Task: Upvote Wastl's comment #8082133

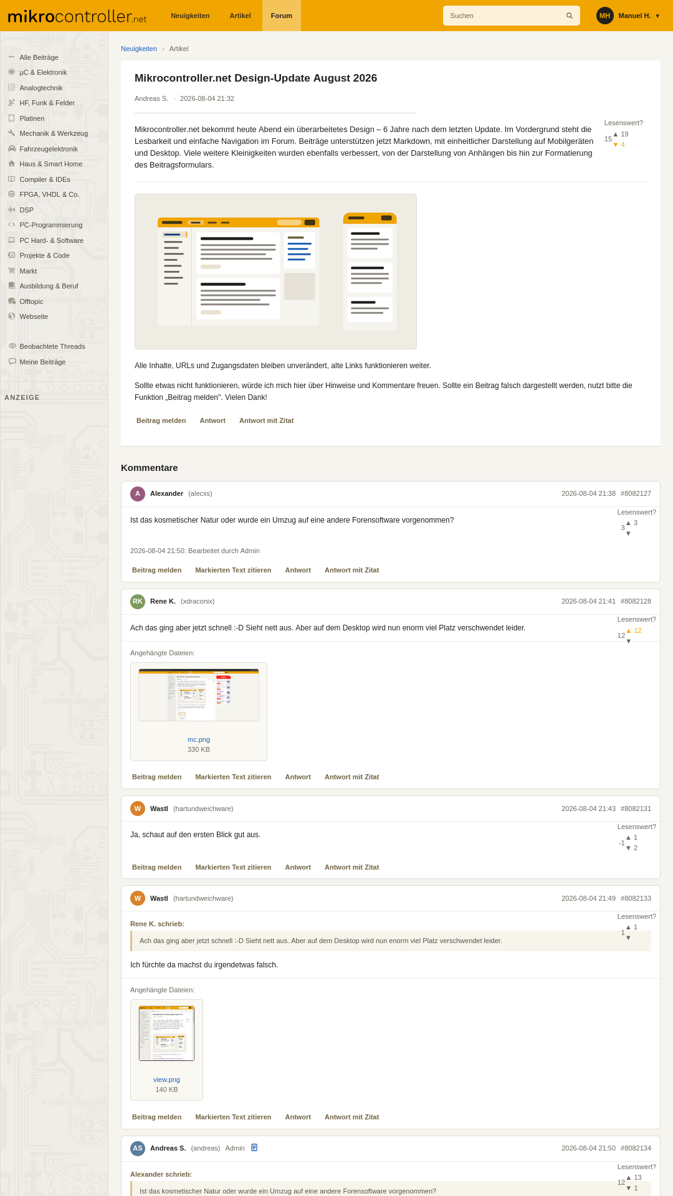Action: (x=628, y=927)
